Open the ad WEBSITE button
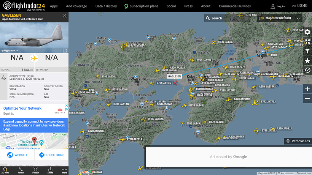This screenshot has width=312, height=175. pyautogui.click(x=17, y=155)
